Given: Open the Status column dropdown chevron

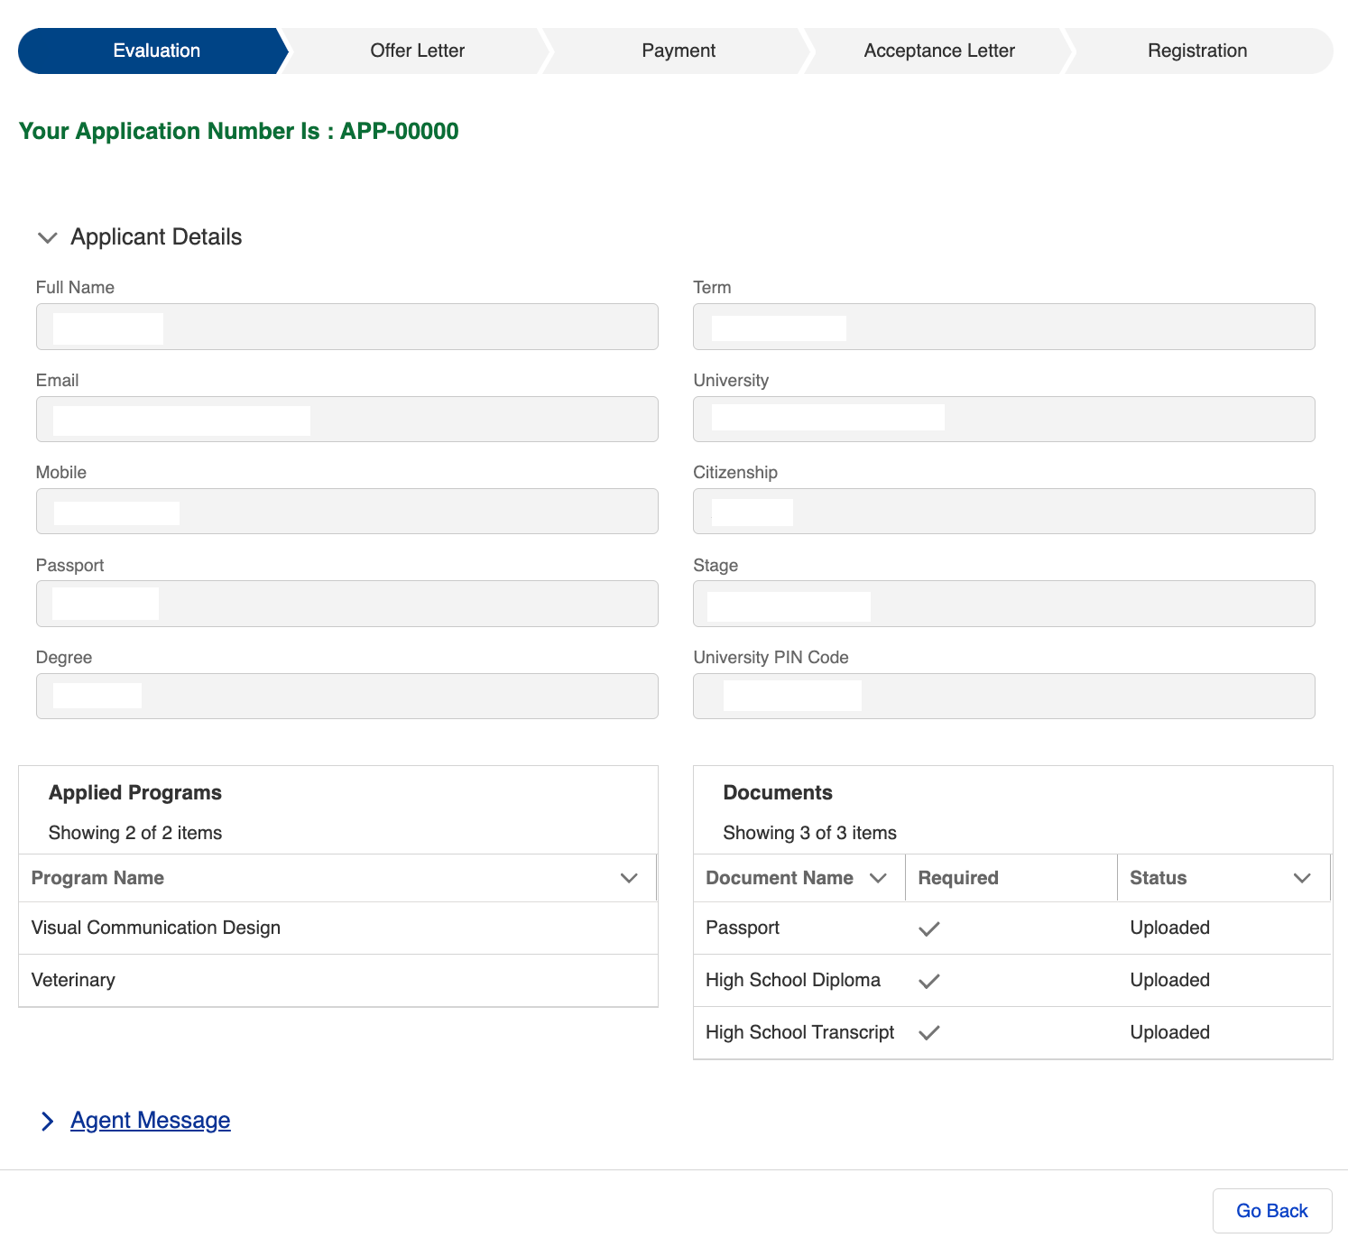Looking at the screenshot, I should click(x=1302, y=878).
